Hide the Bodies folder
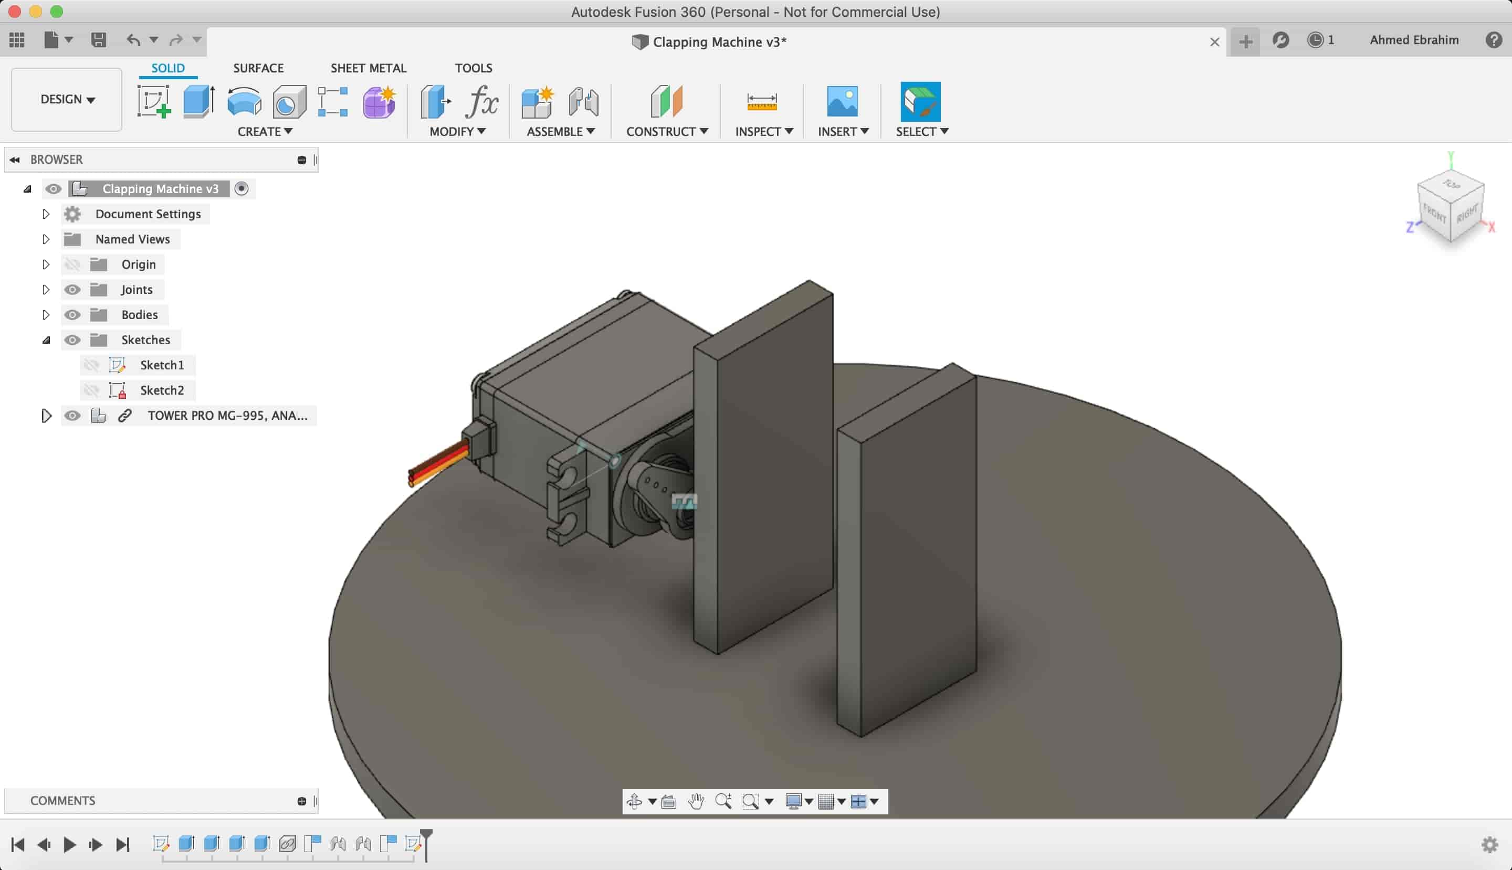The height and width of the screenshot is (870, 1512). pos(72,314)
